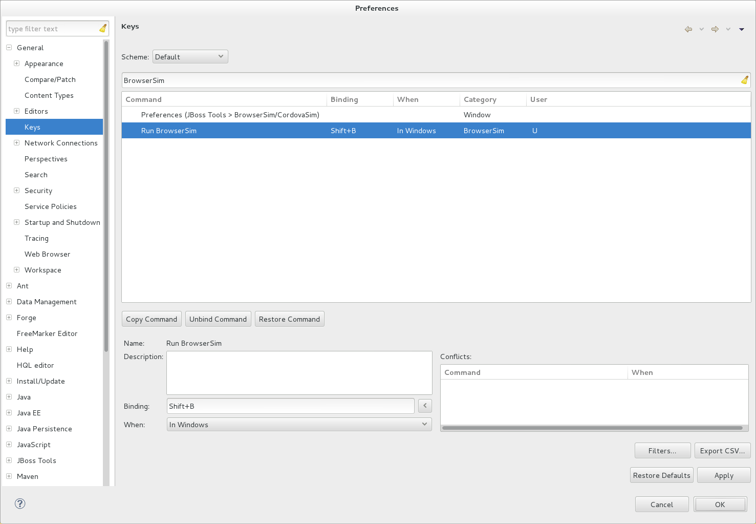
Task: Open the Filters dialog
Action: (x=662, y=450)
